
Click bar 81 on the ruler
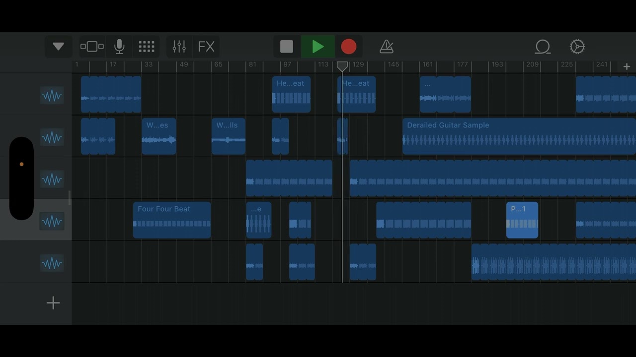click(x=252, y=64)
